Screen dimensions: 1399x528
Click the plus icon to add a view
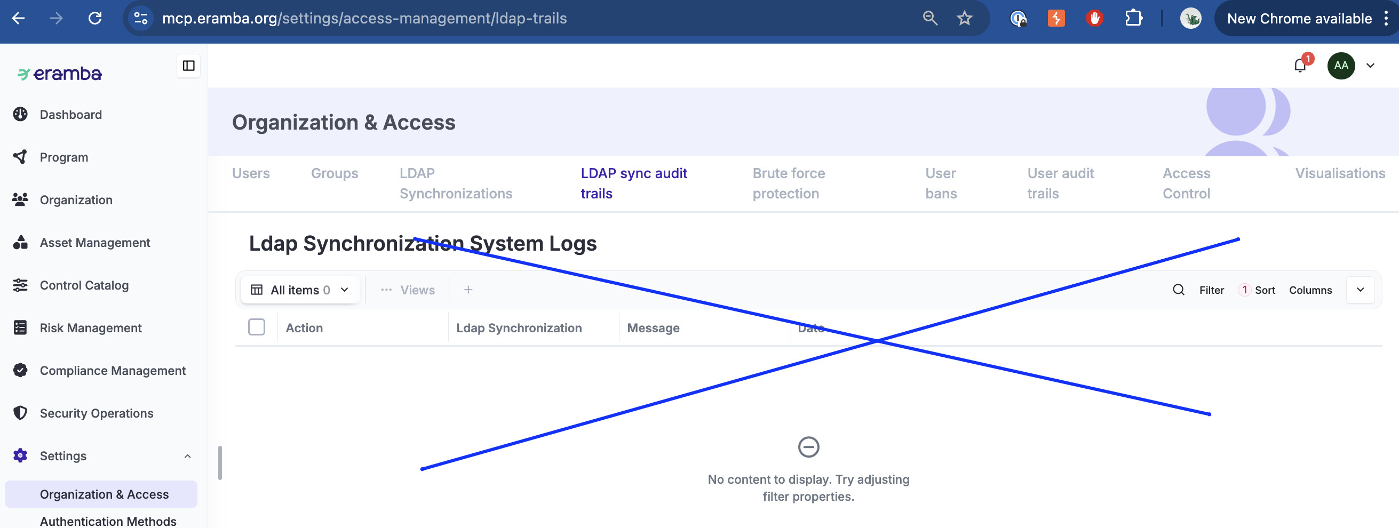coord(467,290)
